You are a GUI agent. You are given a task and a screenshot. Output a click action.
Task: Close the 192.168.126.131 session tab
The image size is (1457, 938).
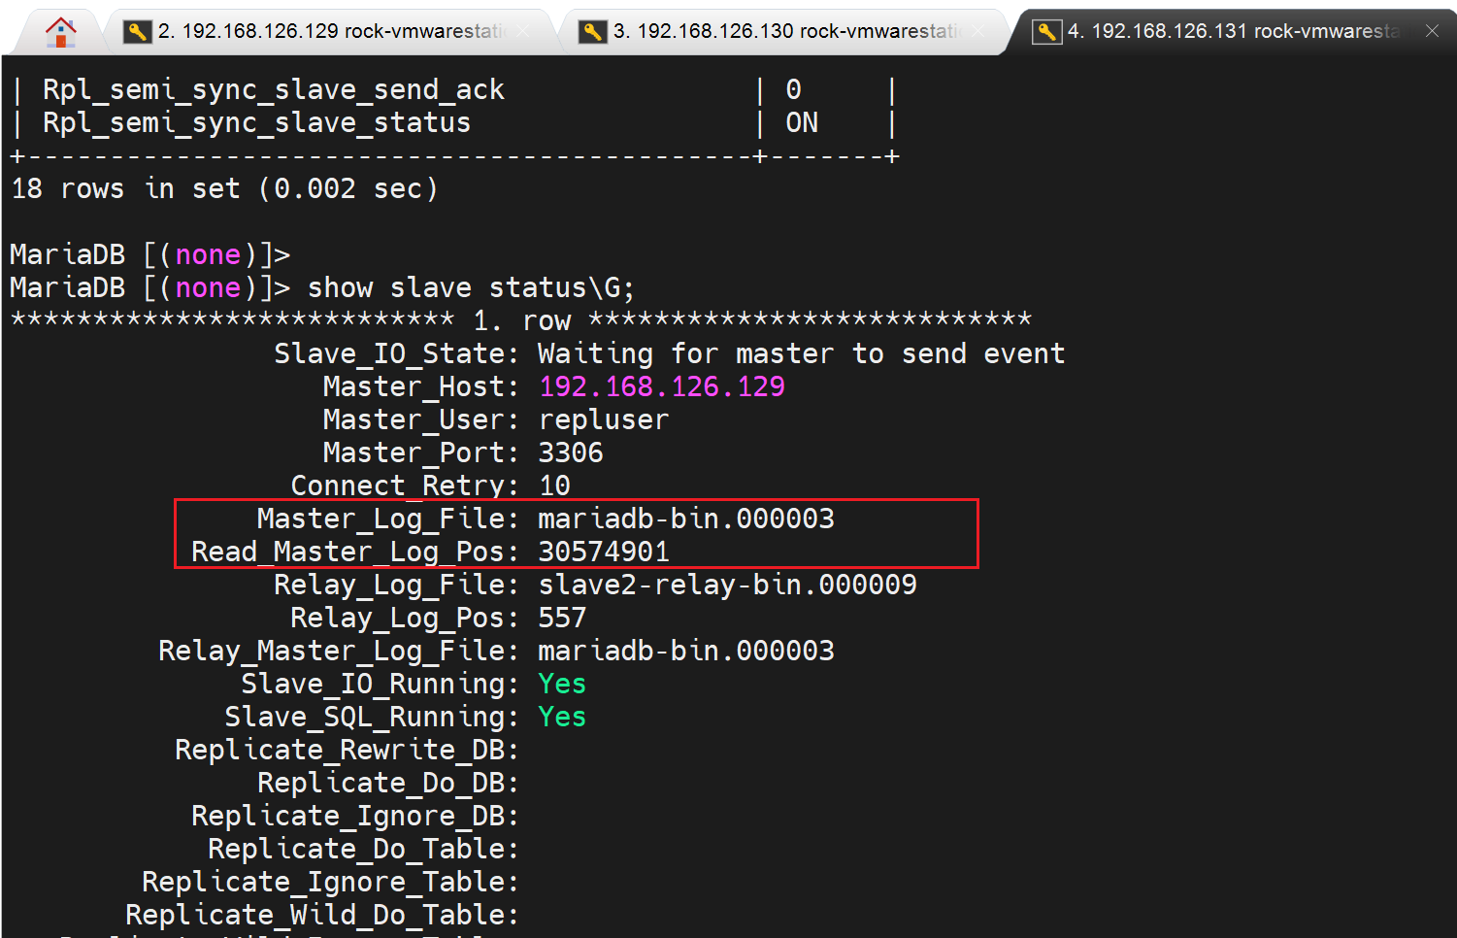click(x=1432, y=31)
